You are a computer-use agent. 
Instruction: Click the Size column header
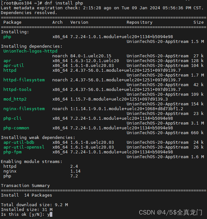click(x=198, y=22)
